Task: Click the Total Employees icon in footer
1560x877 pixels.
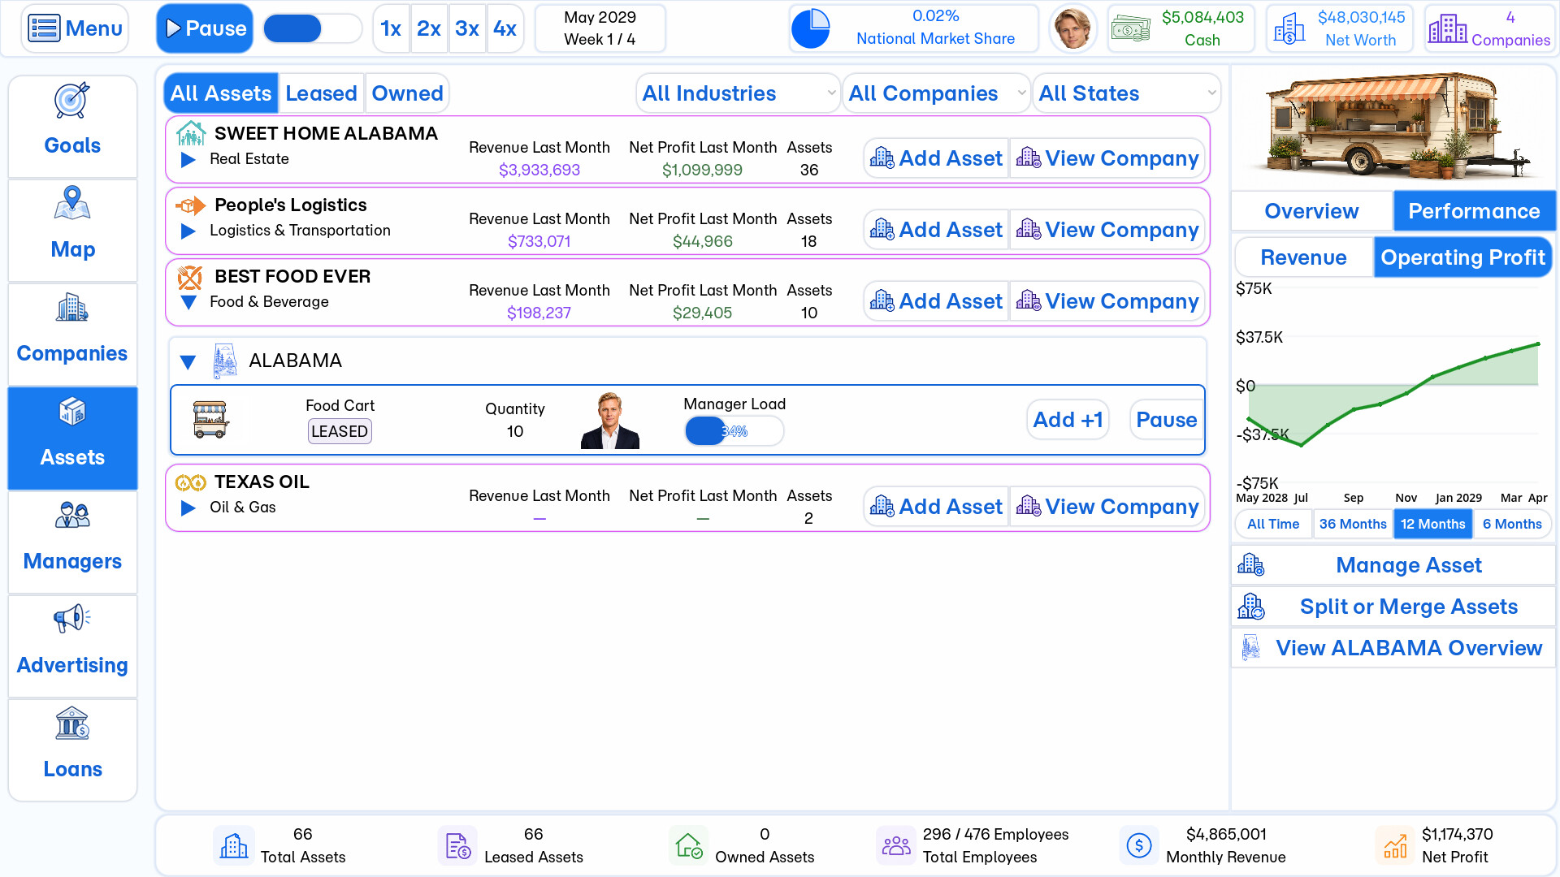Action: point(896,845)
